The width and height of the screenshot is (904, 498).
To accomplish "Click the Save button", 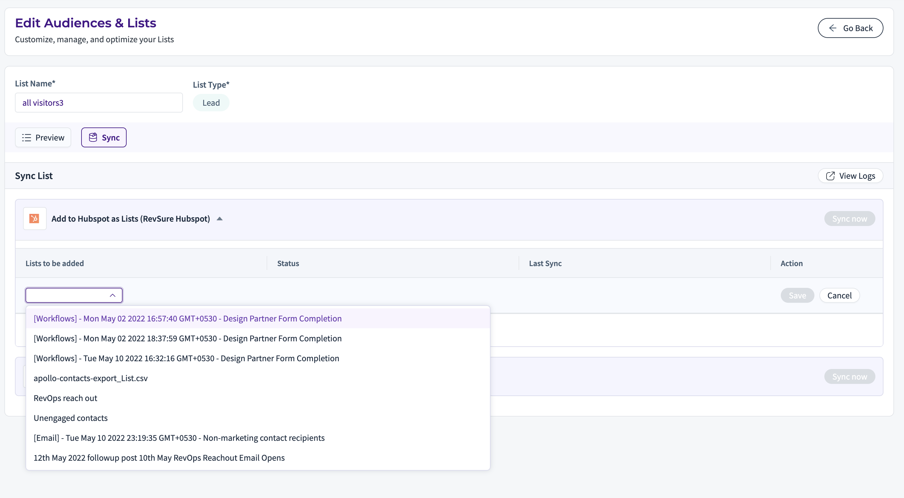I will [x=797, y=295].
